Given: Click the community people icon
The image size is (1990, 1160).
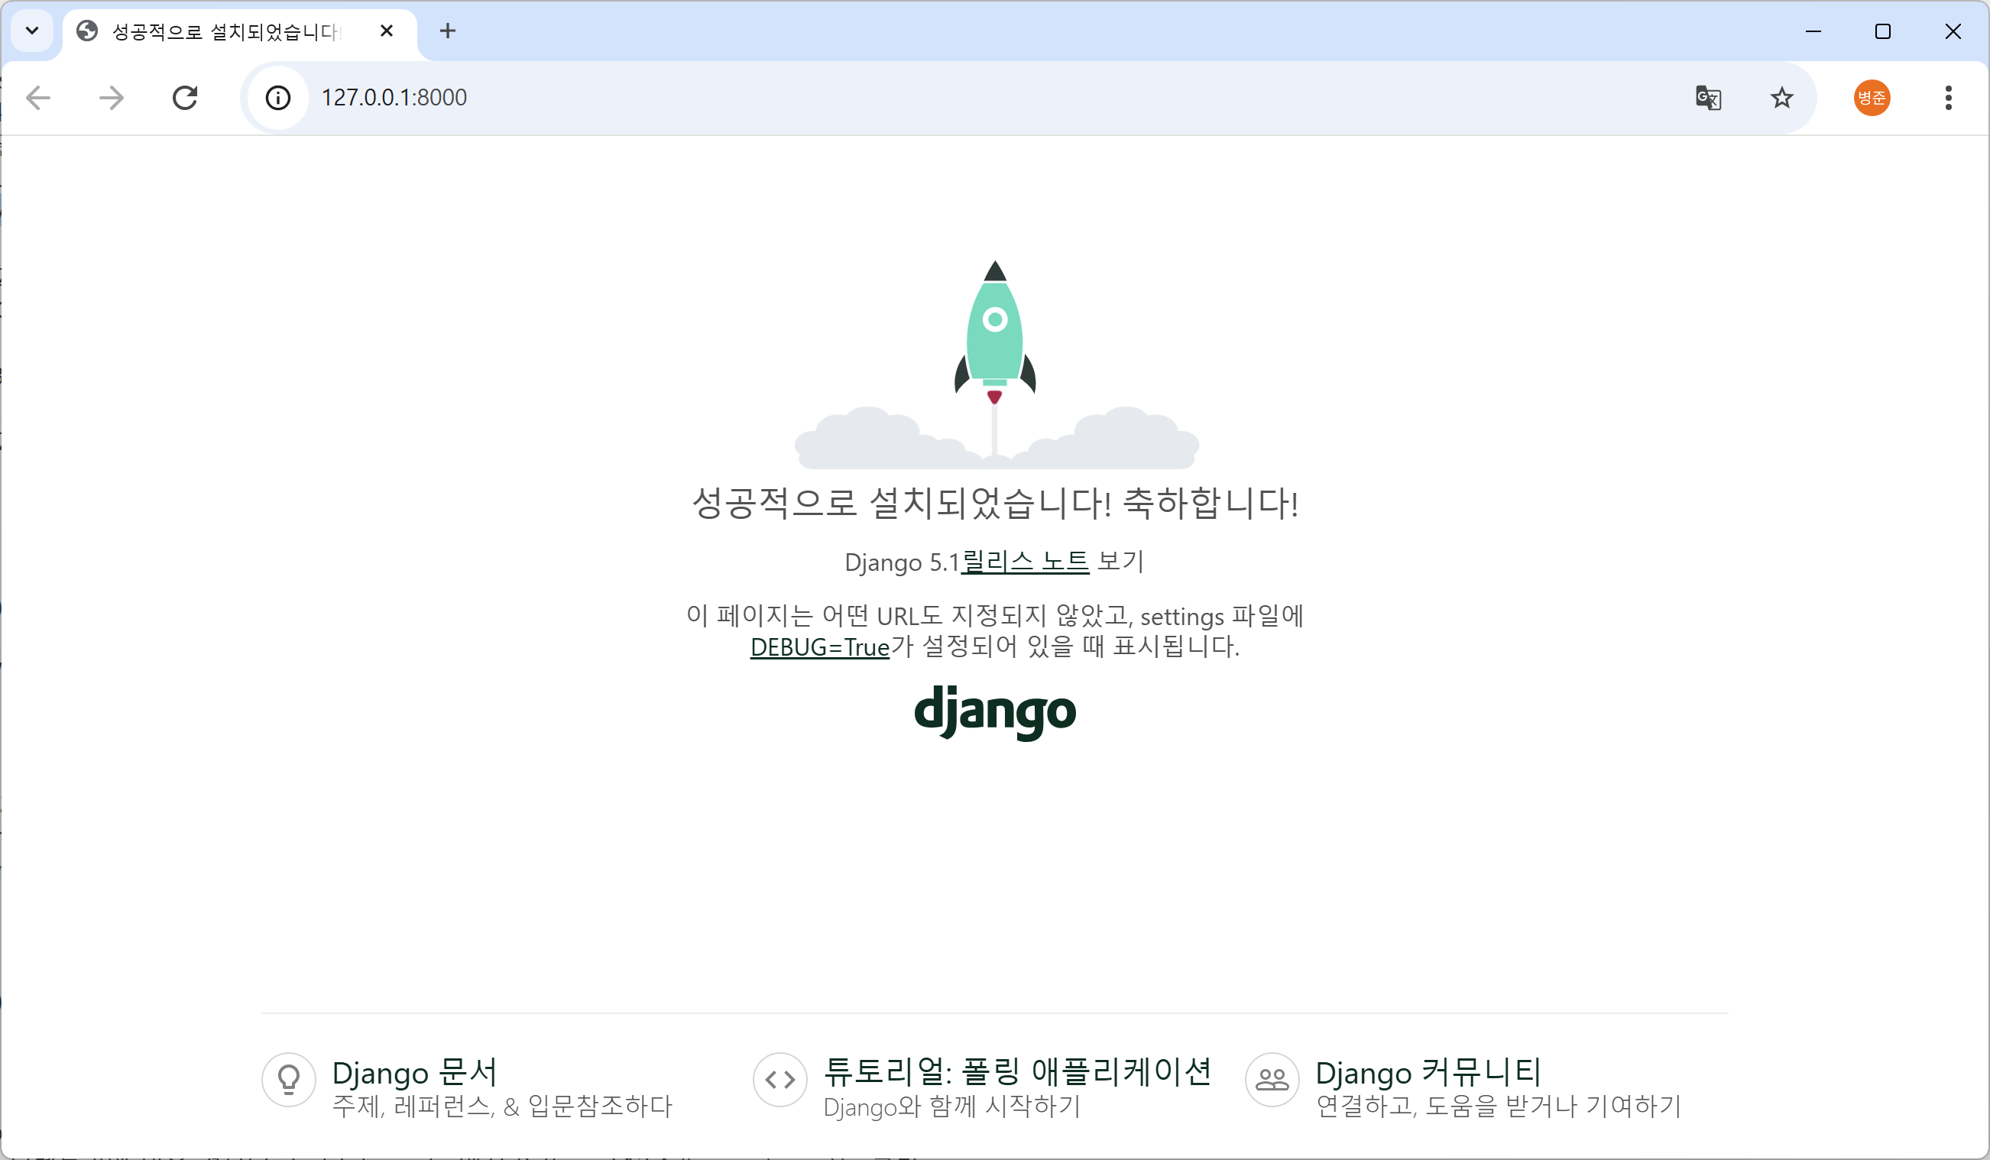Looking at the screenshot, I should (1272, 1079).
